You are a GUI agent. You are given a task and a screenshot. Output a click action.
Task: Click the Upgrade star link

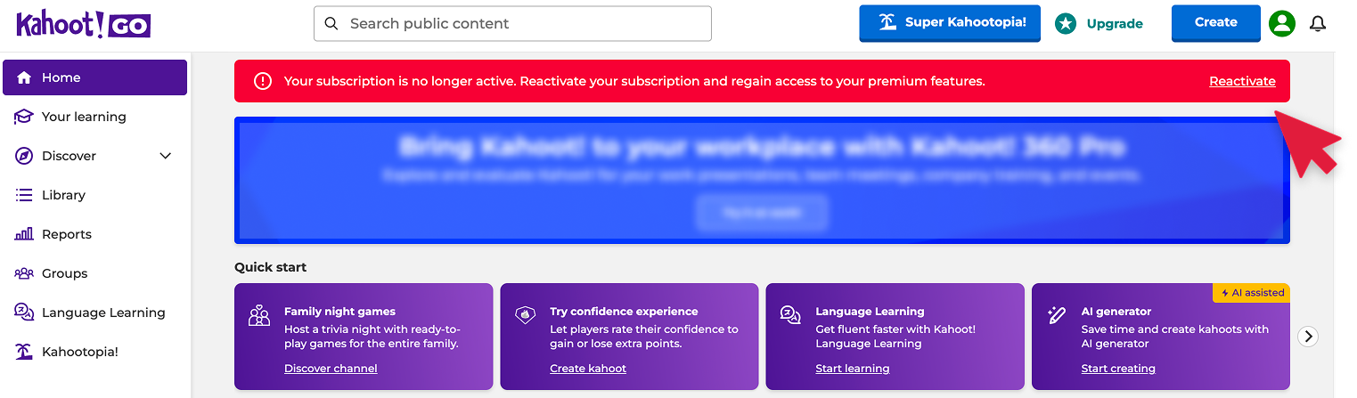(1099, 24)
